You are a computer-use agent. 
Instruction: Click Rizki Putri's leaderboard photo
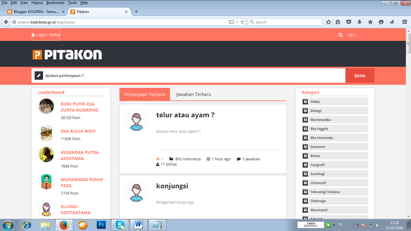pyautogui.click(x=46, y=106)
